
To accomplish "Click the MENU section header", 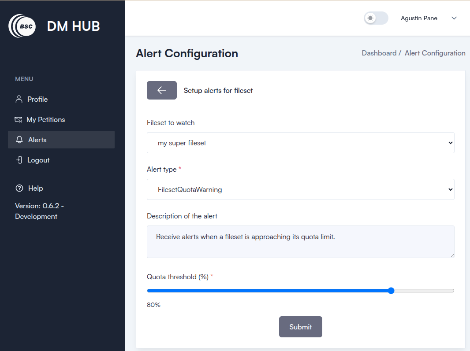I will 24,79.
